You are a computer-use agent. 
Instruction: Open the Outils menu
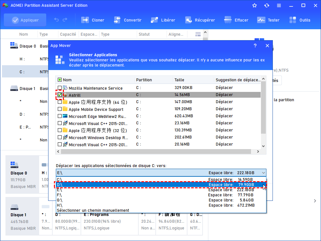click(300, 20)
